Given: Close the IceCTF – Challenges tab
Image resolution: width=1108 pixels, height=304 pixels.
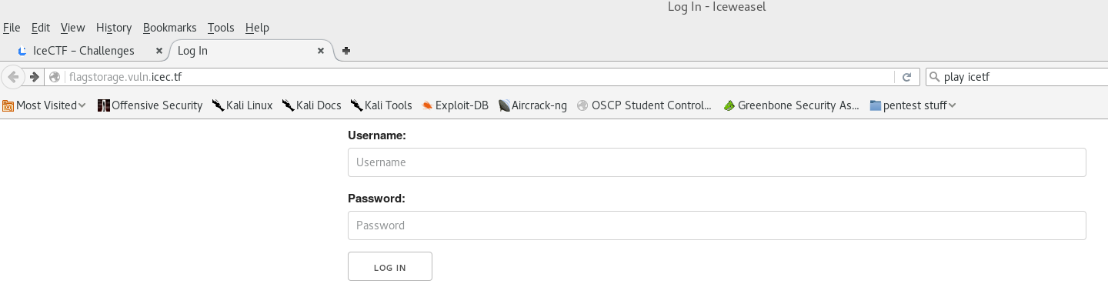Looking at the screenshot, I should point(159,51).
